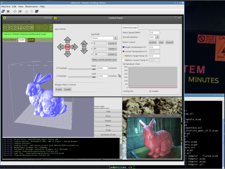Jog down with the Y- arrow

(x=67, y=53)
